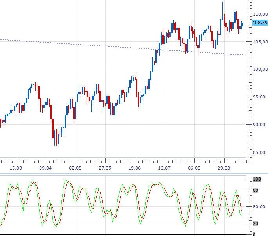268x236 pixels.
Task: Select the 15.03 date on time axis
Action: click(x=15, y=168)
